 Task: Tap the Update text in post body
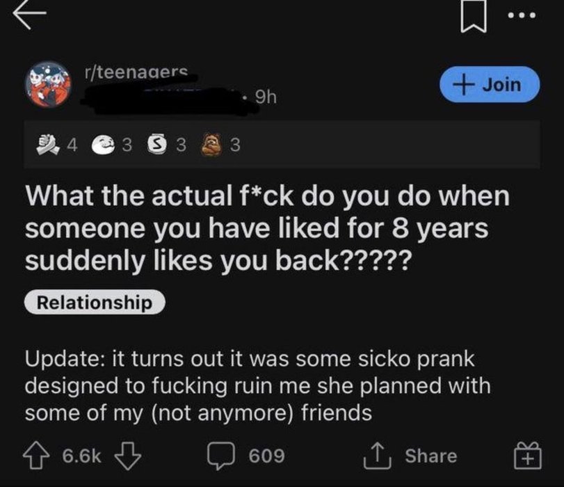pyautogui.click(x=63, y=359)
